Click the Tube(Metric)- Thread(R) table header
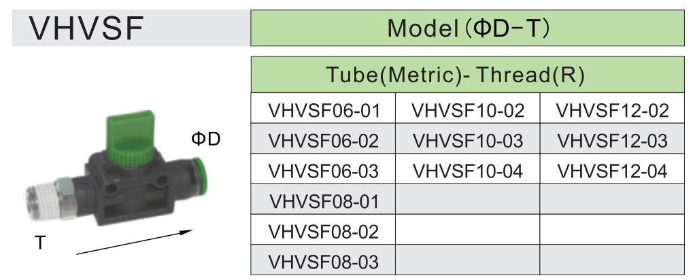Image resolution: width=695 pixels, height=280 pixels. click(x=467, y=75)
